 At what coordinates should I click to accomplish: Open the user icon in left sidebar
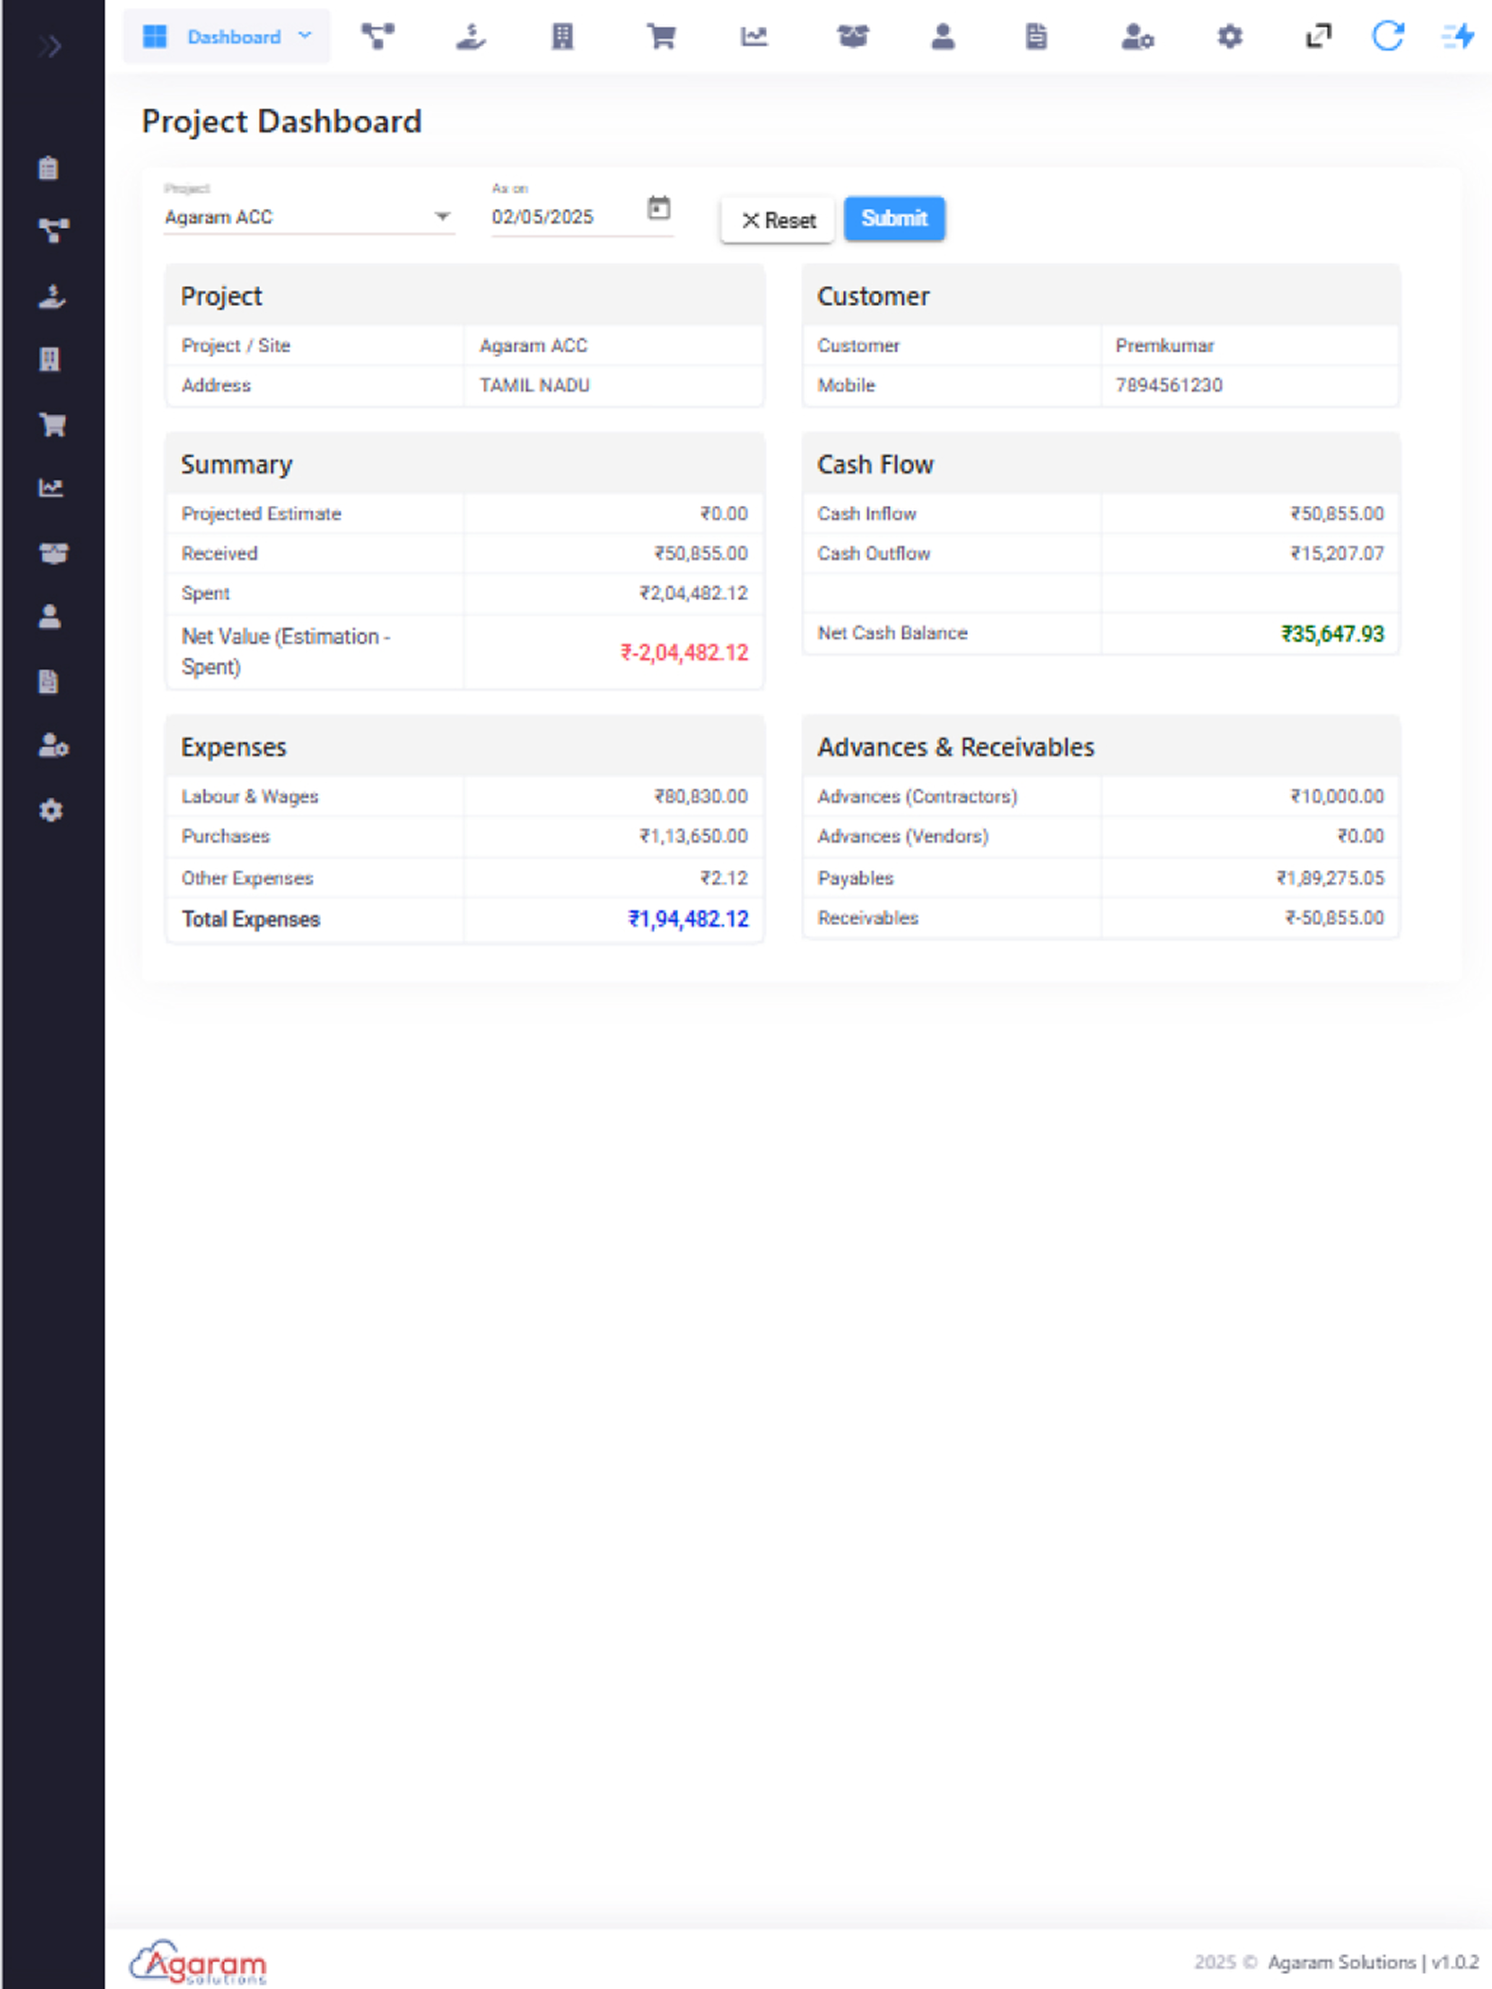tap(49, 617)
